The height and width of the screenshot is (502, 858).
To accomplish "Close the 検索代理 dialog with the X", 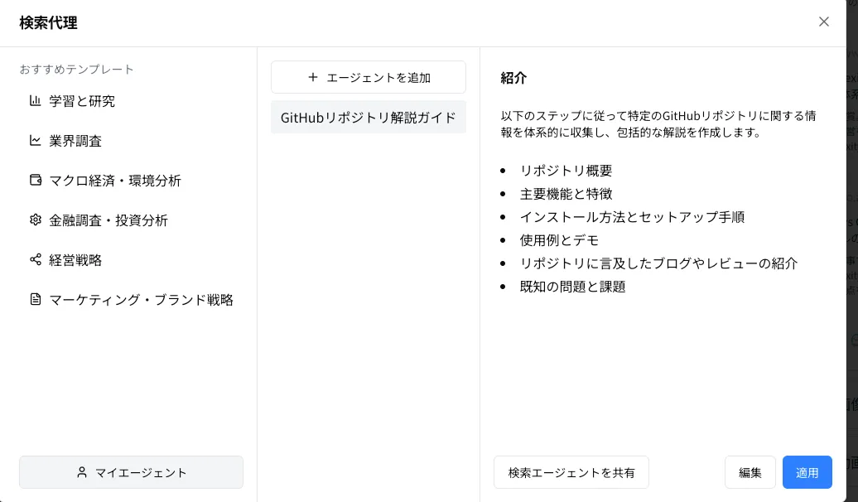I will (x=823, y=22).
